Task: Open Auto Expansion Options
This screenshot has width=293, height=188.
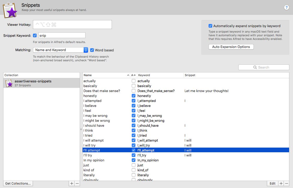Action: point(231,47)
